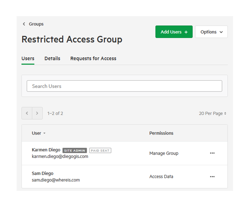Screen dimensions: 249x209
Task: Click the PAID SEAT badge
Action: [x=100, y=150]
